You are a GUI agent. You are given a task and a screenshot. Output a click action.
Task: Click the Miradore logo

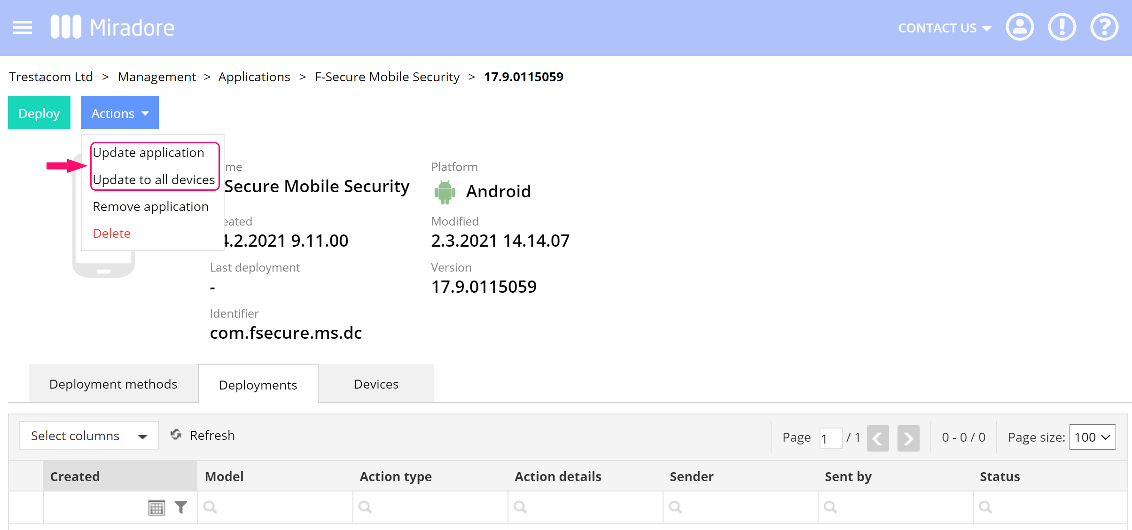point(112,27)
